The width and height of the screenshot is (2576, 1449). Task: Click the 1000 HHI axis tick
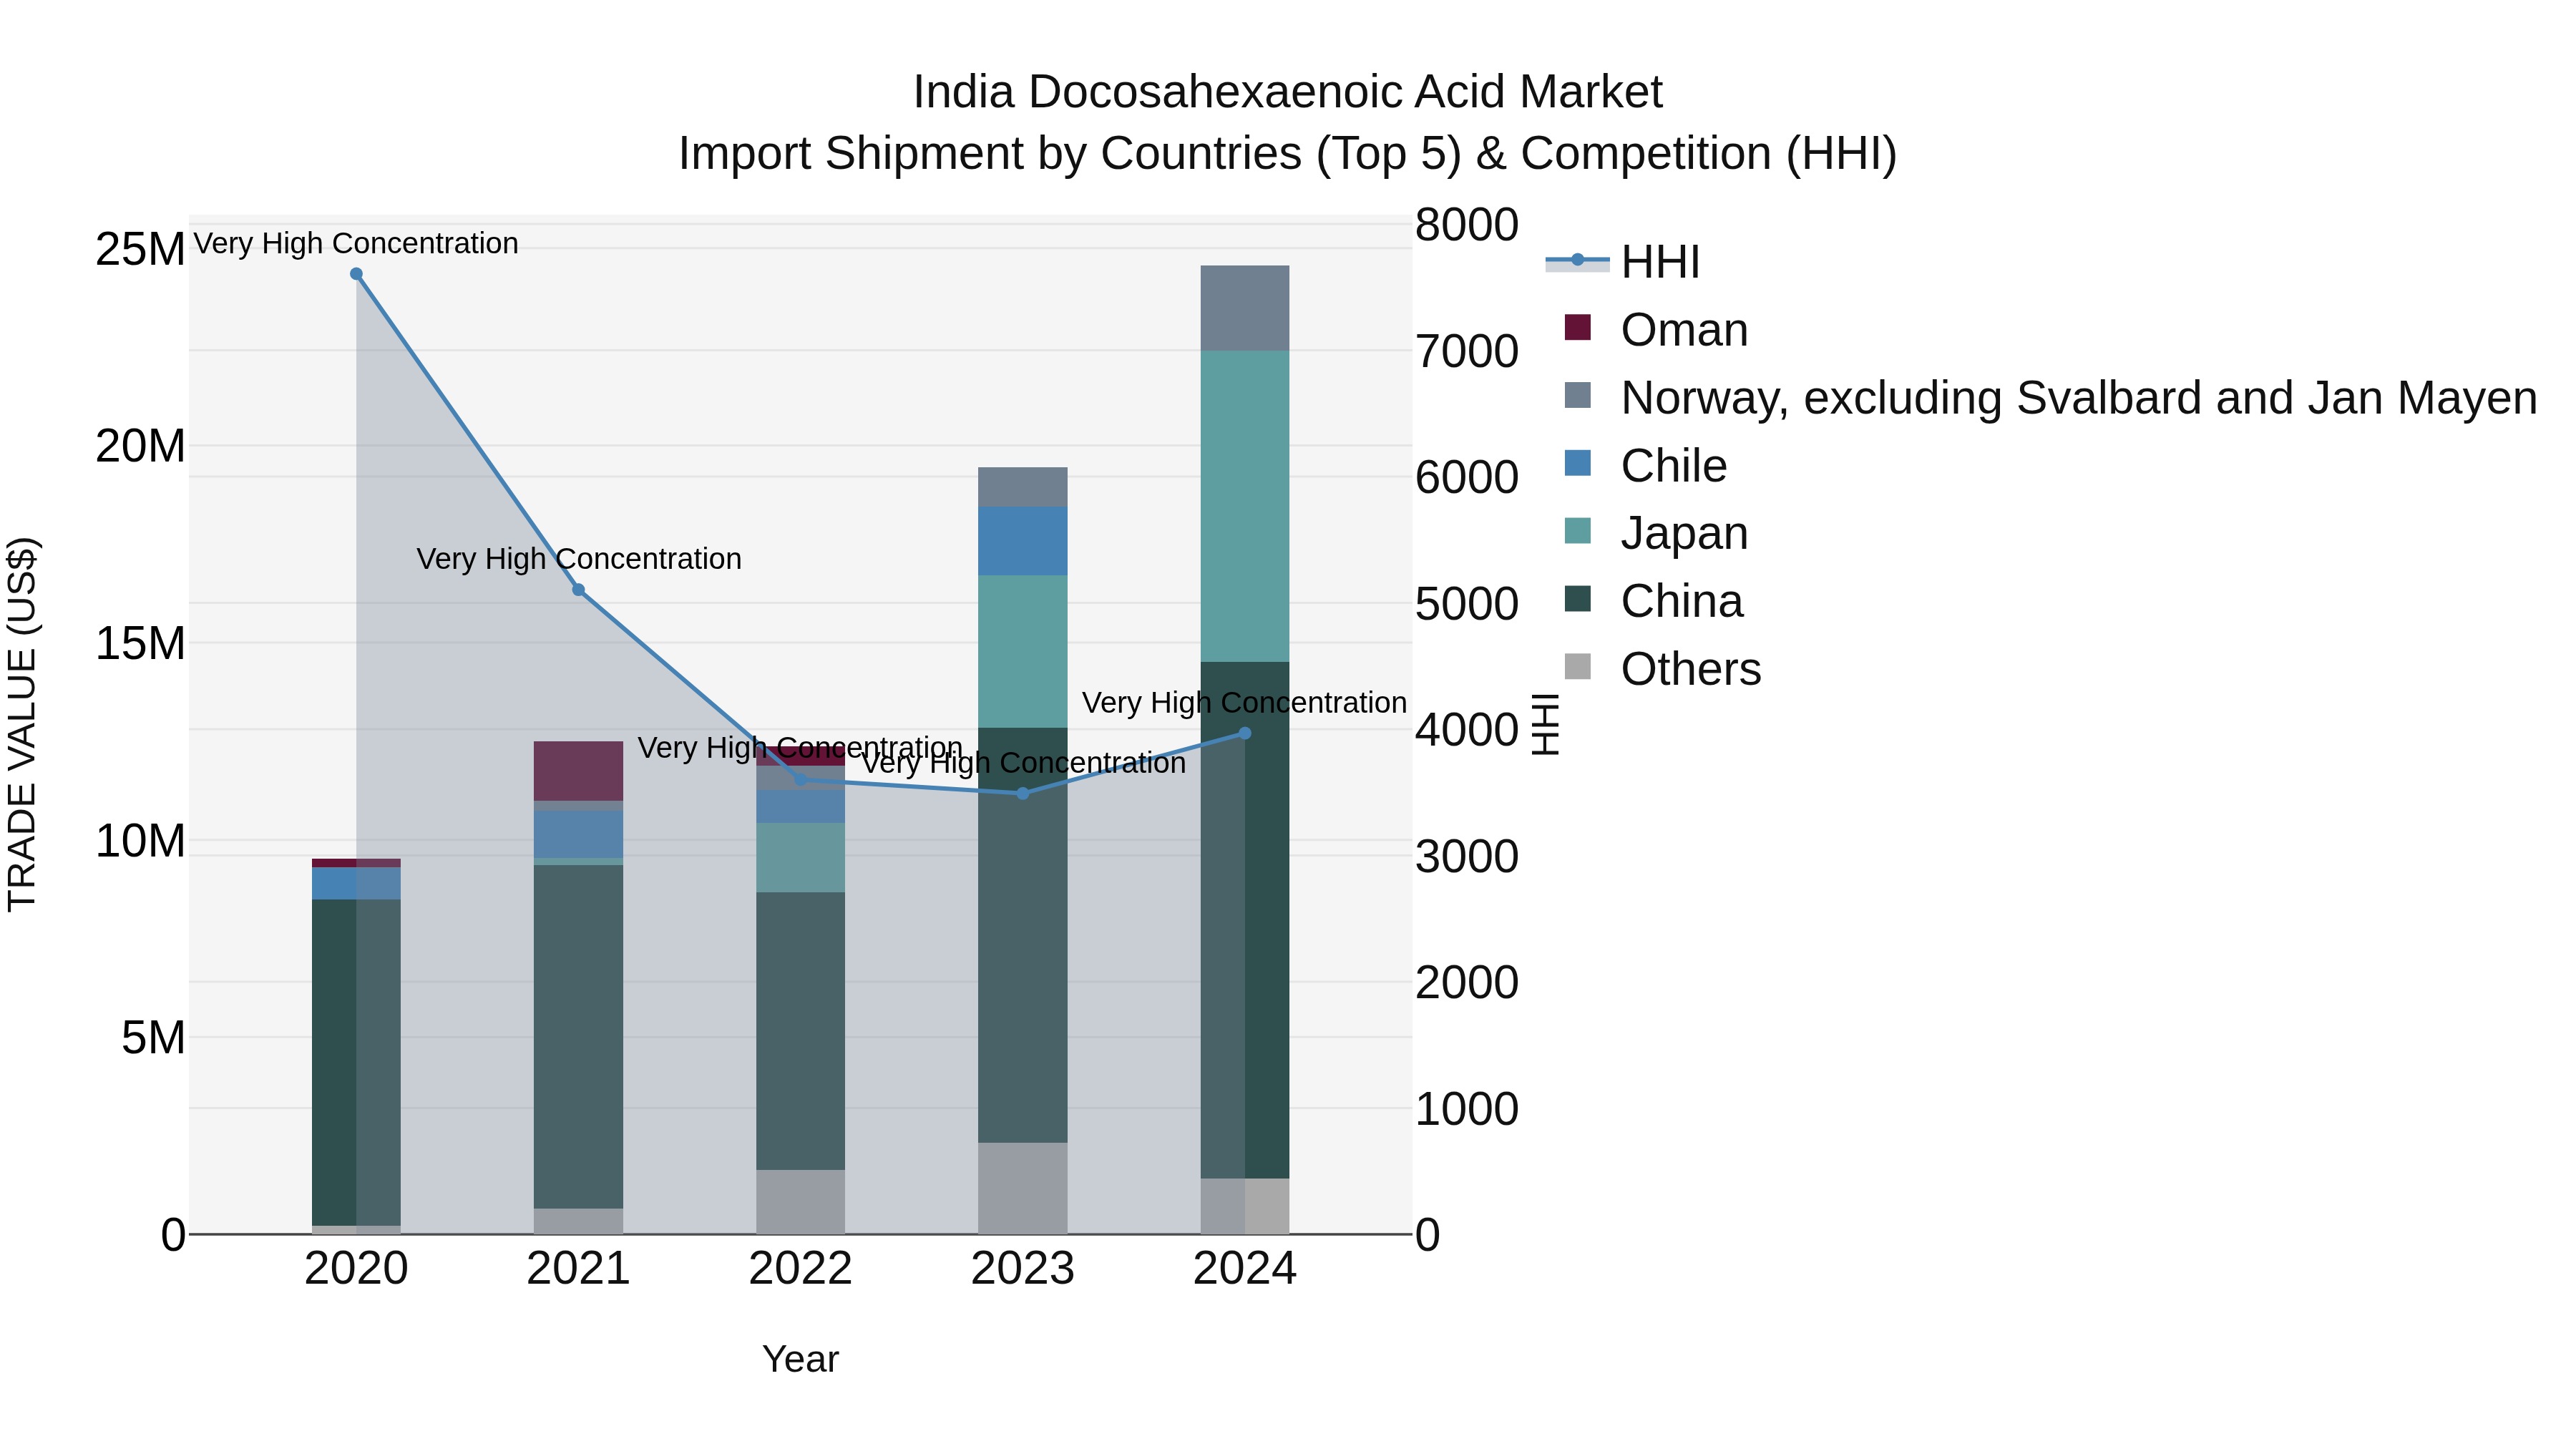point(1467,1109)
